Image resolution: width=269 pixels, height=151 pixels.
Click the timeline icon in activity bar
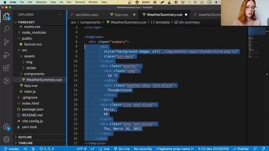coord(6,81)
